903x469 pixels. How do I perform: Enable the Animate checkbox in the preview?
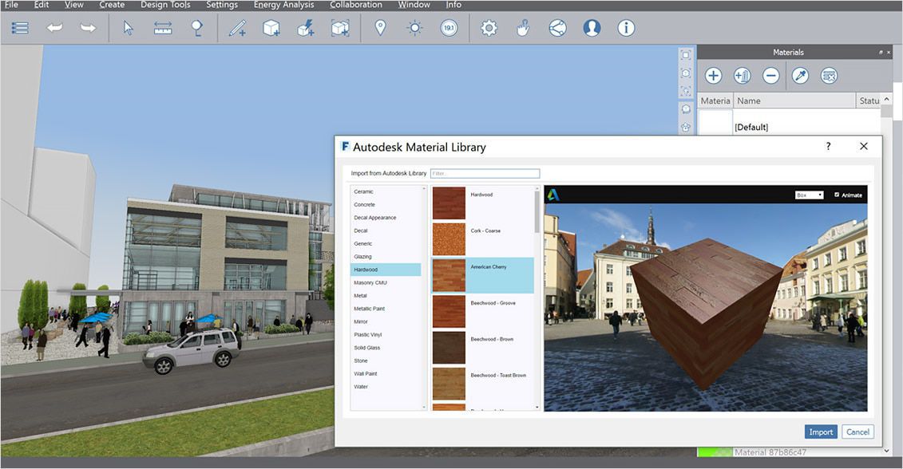point(838,194)
